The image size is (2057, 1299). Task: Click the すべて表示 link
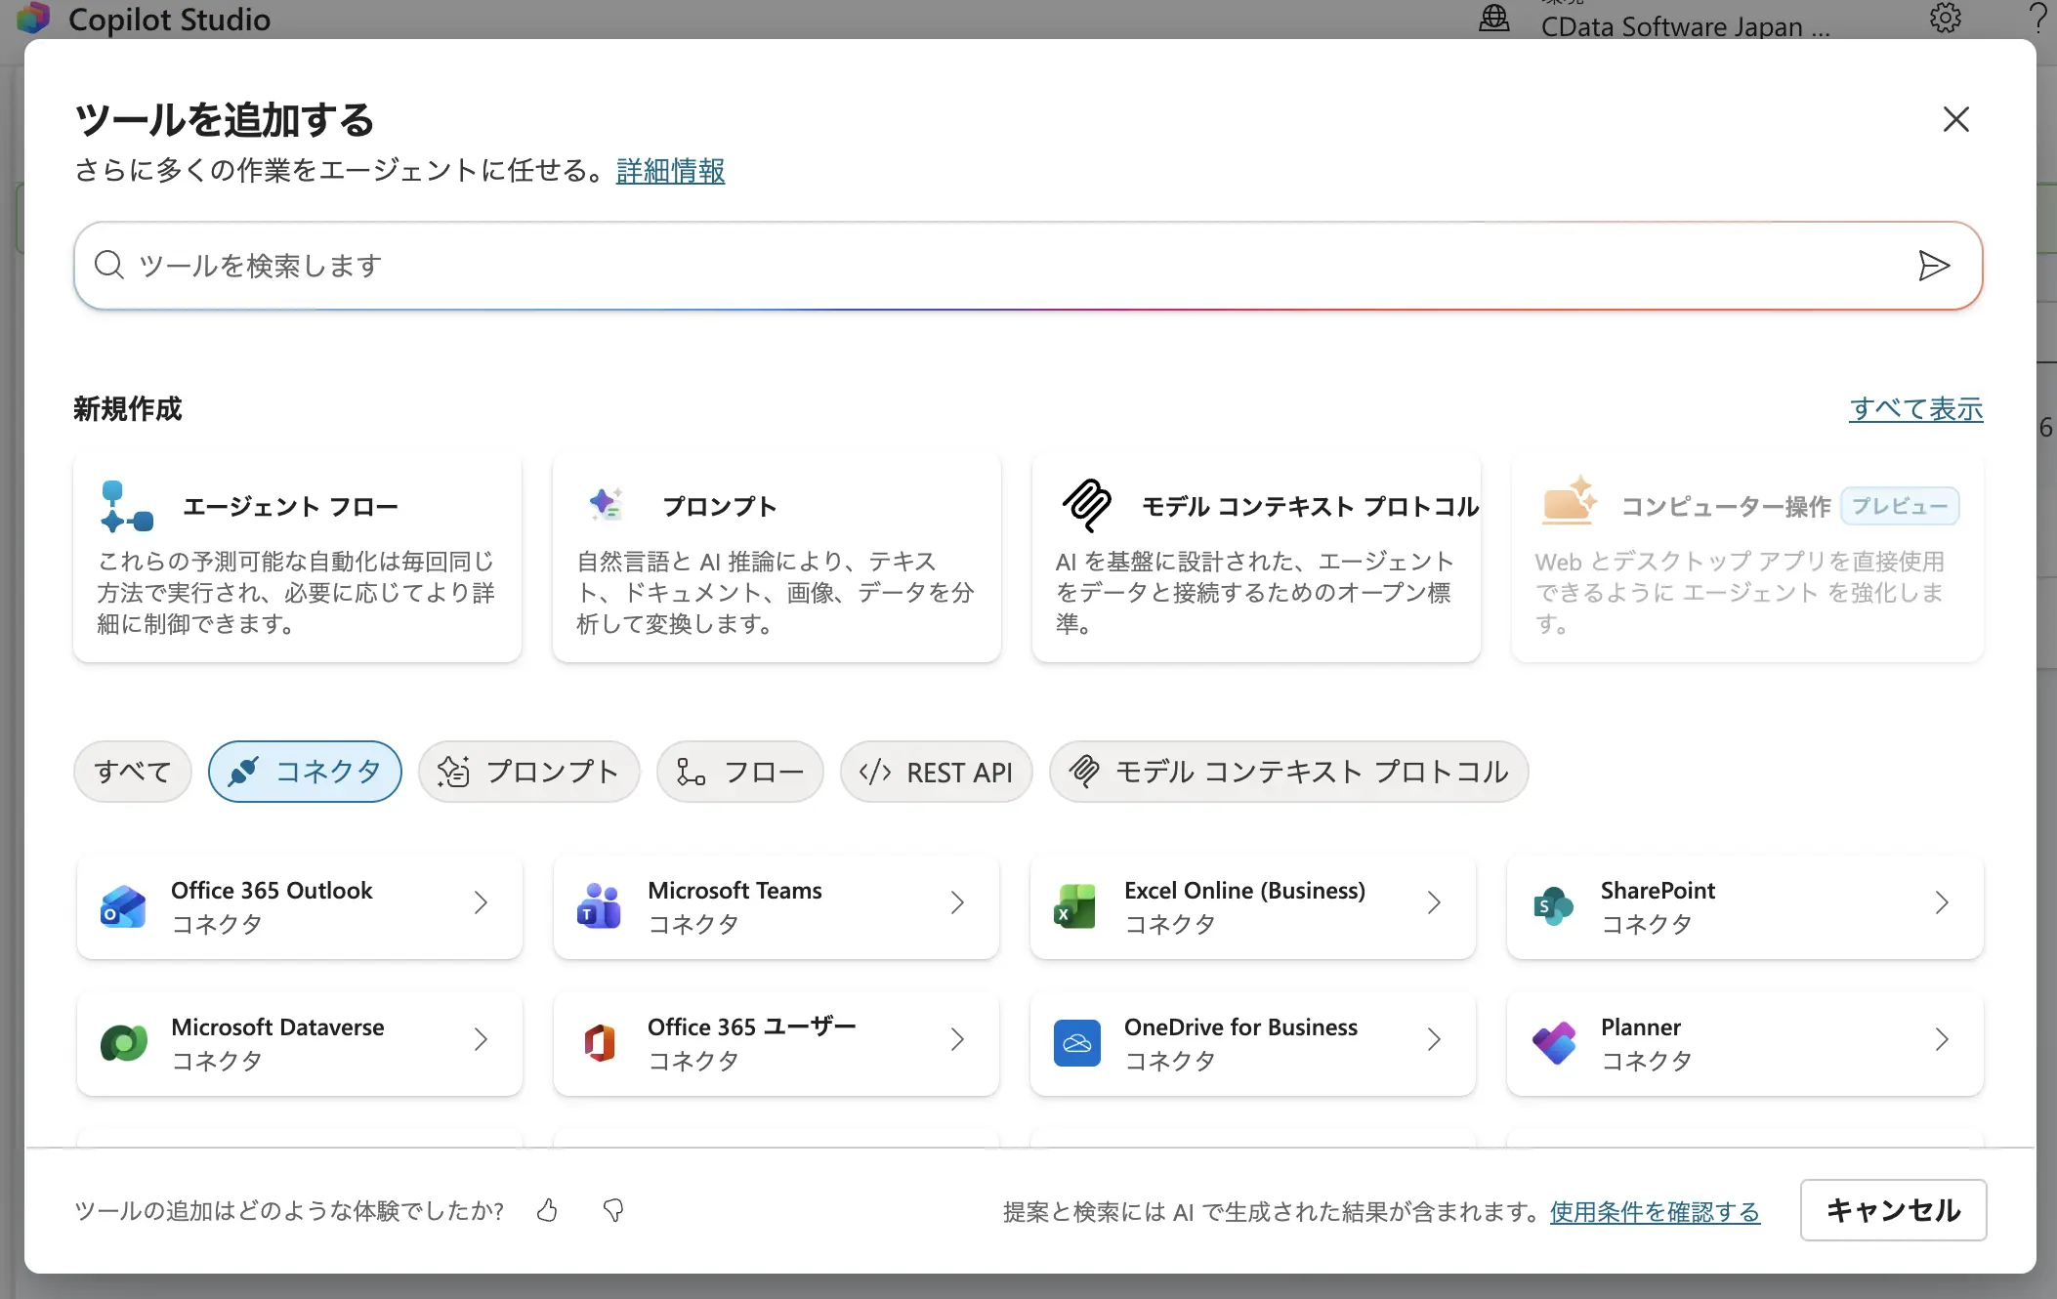coord(1913,409)
